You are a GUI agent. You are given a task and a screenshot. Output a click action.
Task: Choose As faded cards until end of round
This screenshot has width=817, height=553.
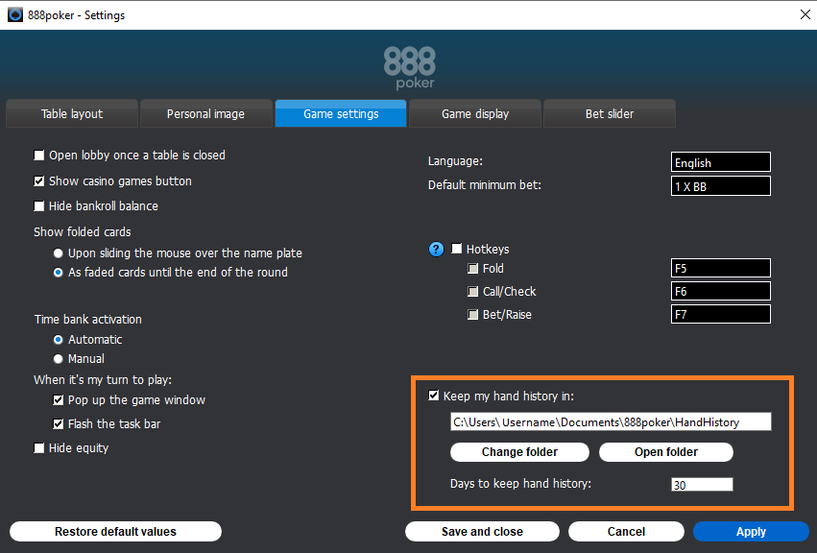click(x=59, y=273)
